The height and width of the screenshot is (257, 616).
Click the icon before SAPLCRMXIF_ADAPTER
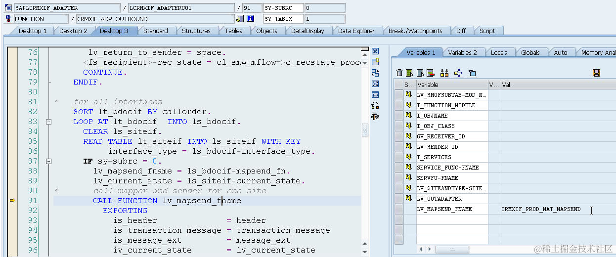8,8
